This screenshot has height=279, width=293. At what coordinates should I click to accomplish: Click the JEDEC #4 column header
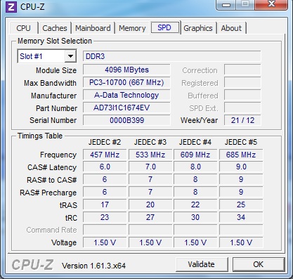(195, 142)
